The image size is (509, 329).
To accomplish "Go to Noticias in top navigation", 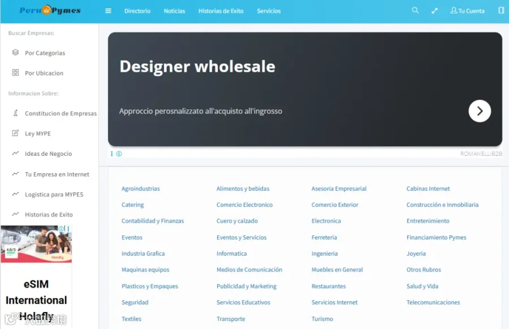I will click(174, 11).
